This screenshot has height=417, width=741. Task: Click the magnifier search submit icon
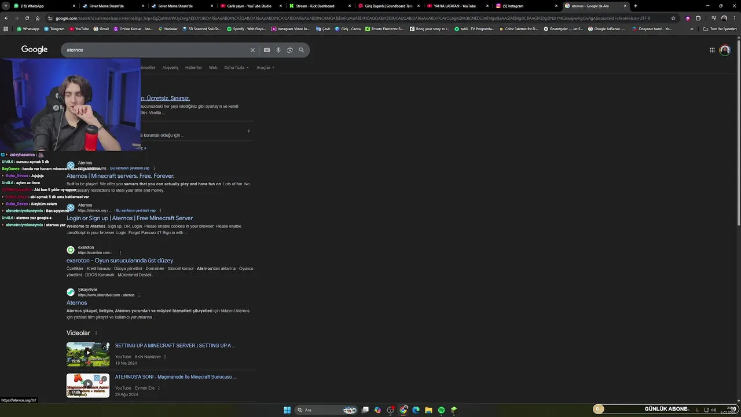coord(301,50)
